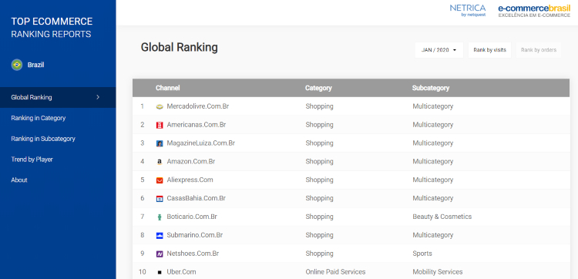Open the JAN / 2020 month dropdown
The height and width of the screenshot is (279, 578).
click(439, 50)
